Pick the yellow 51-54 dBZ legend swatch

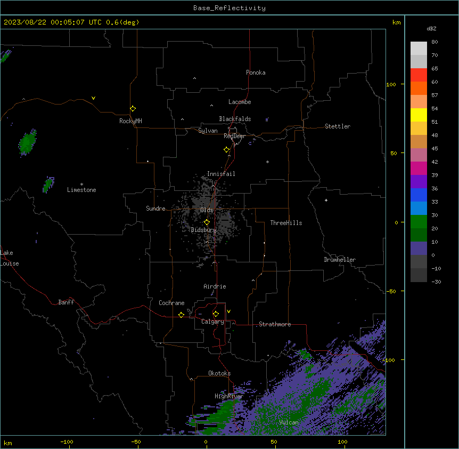pyautogui.click(x=419, y=115)
